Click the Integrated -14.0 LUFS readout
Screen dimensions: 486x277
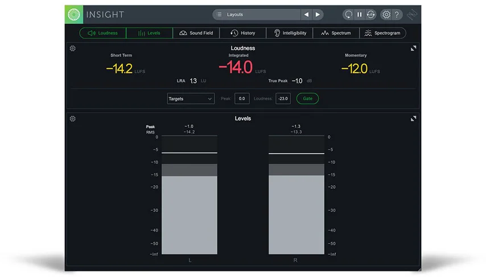[x=242, y=67]
